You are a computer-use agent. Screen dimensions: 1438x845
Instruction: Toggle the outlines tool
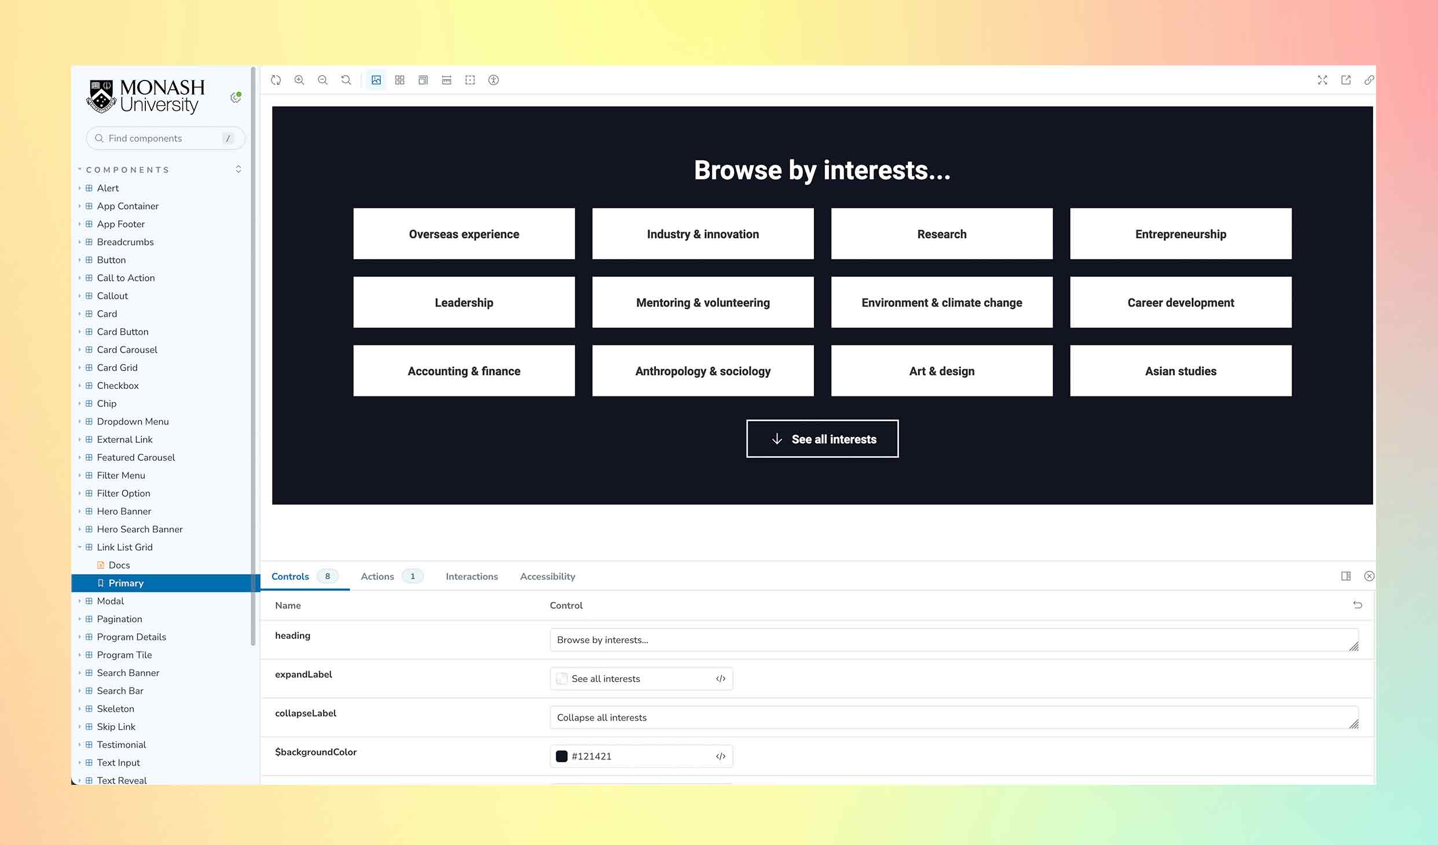click(x=470, y=80)
